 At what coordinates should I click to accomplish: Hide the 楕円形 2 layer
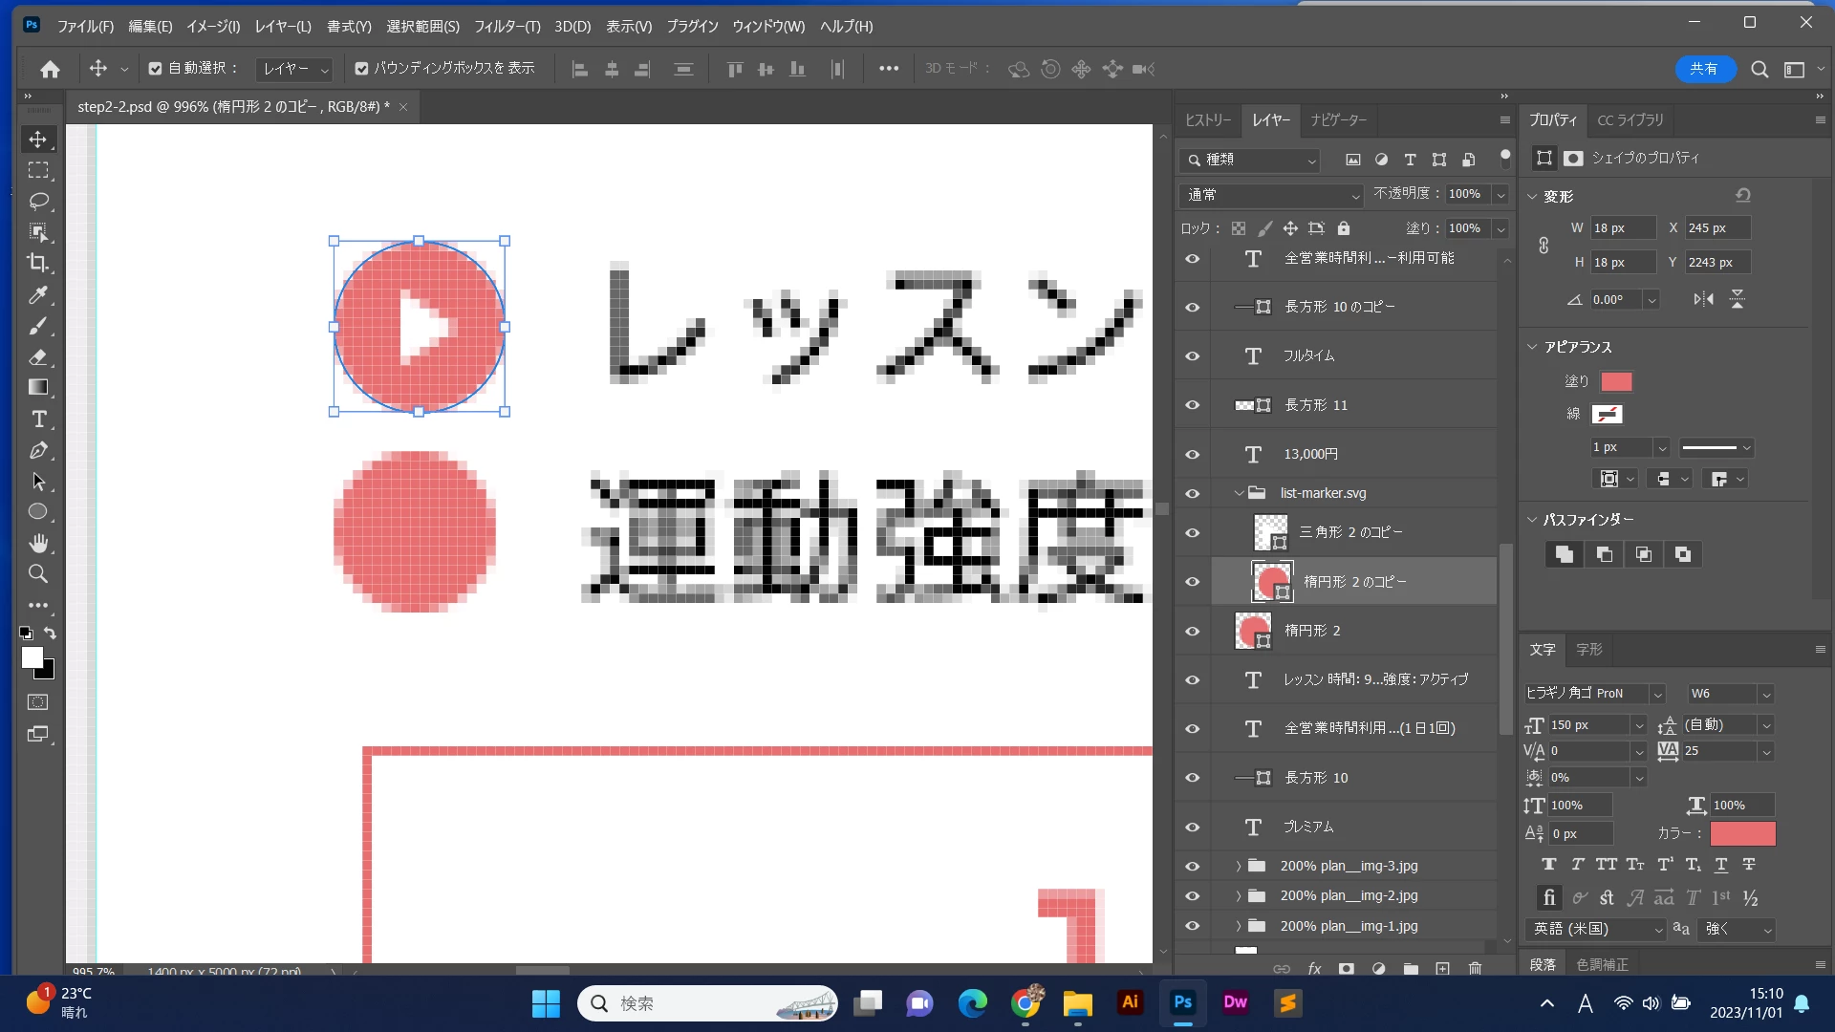click(x=1193, y=631)
